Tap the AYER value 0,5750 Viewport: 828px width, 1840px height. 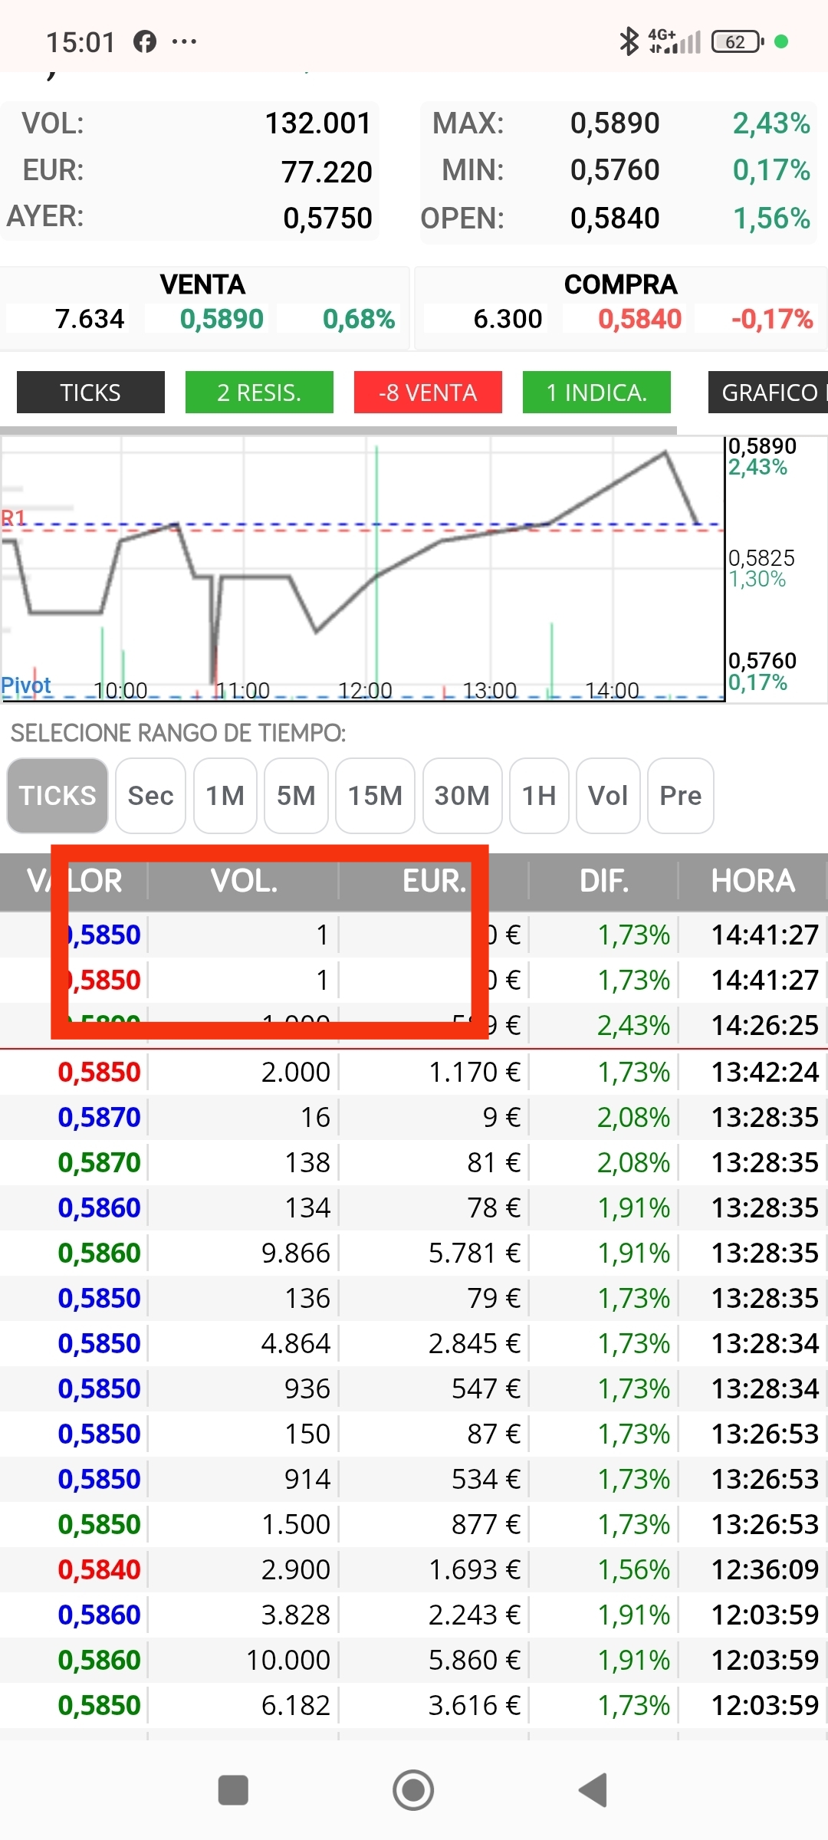point(327,219)
